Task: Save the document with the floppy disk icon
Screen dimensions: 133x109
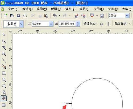Action: coord(18,16)
